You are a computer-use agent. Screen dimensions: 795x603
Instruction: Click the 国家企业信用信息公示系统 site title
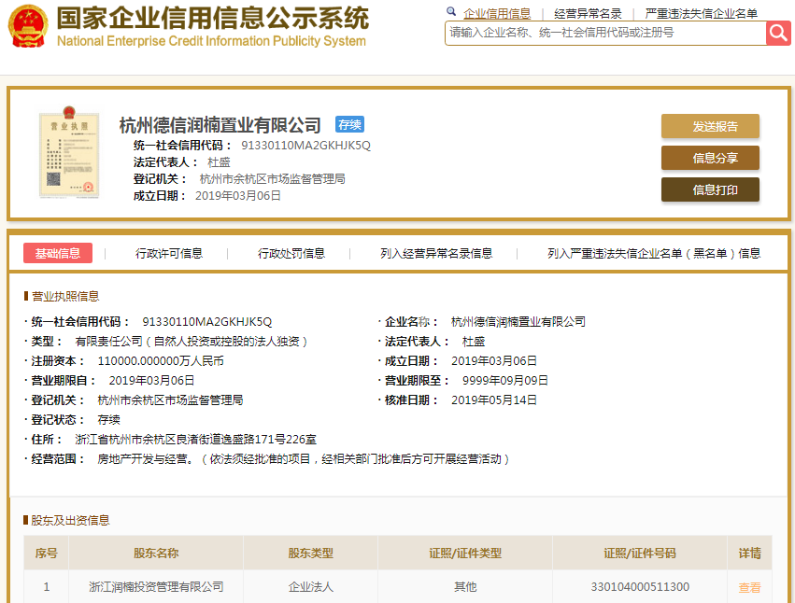pos(213,19)
